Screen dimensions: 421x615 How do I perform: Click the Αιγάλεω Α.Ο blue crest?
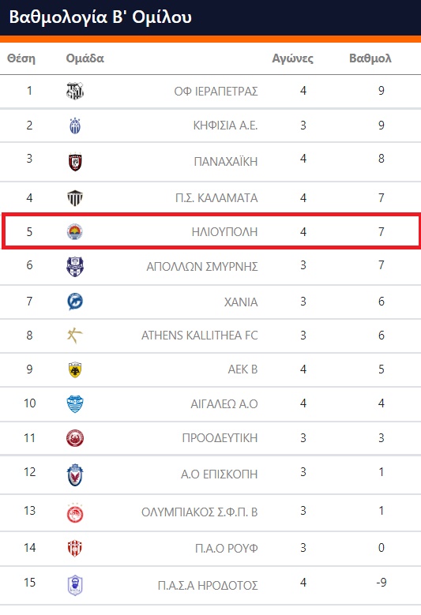tap(75, 404)
